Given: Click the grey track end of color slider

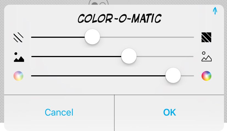Looking at the screenshot, I should [187, 76].
